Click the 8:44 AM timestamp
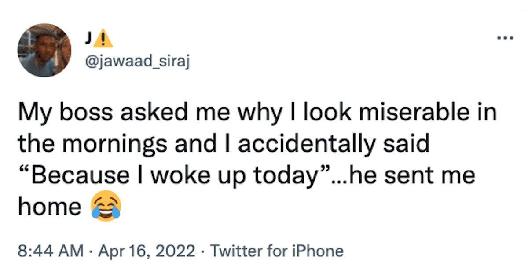The image size is (528, 277). 51,251
